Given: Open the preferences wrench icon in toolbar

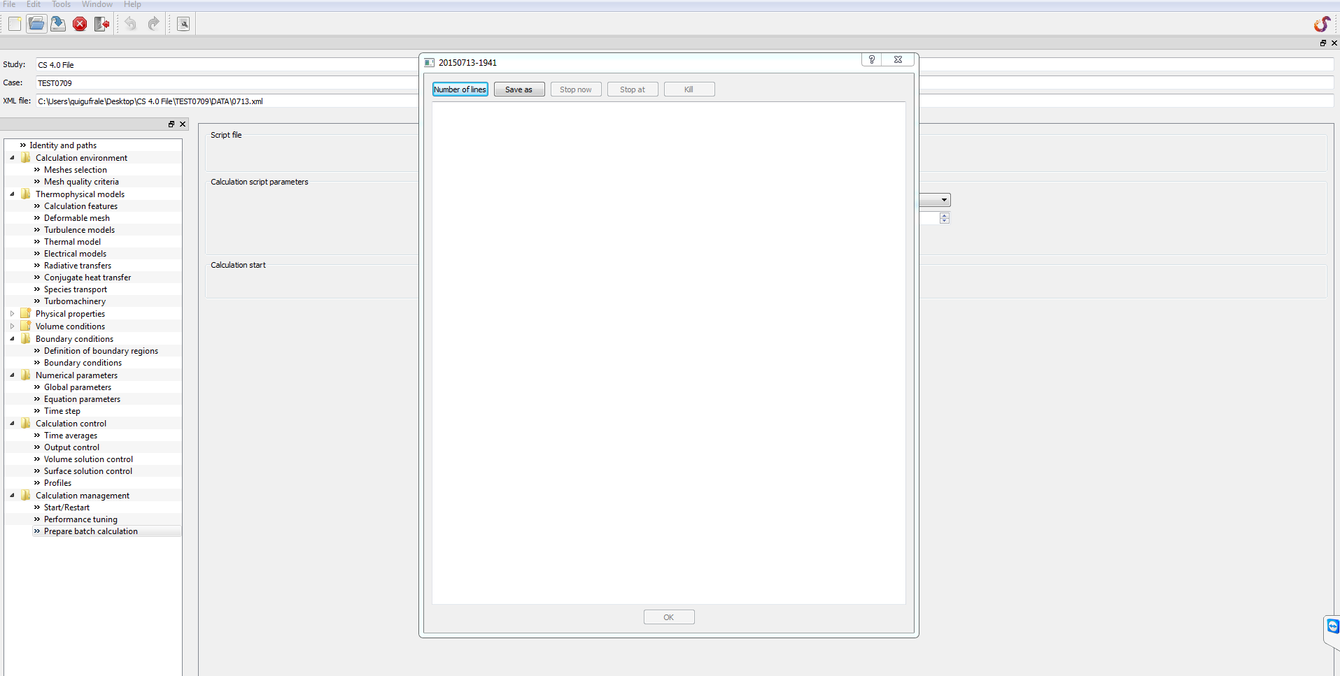Looking at the screenshot, I should pos(183,24).
